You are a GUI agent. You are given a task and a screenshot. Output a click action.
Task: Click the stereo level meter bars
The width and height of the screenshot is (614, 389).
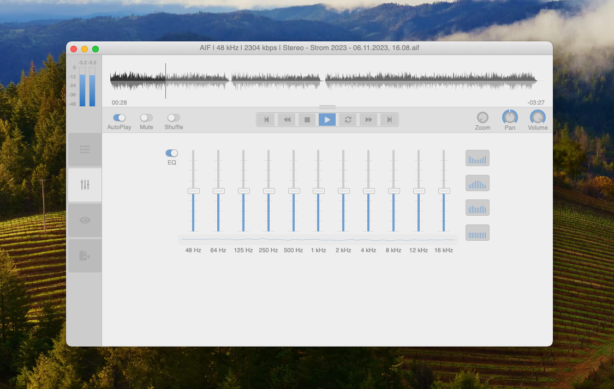click(x=87, y=87)
